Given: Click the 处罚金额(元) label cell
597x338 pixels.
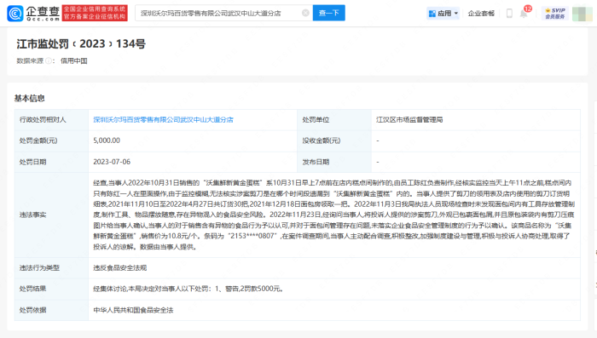Looking at the screenshot, I should [x=51, y=140].
